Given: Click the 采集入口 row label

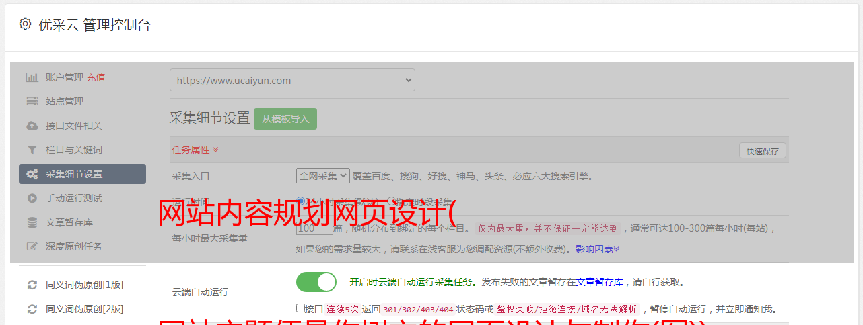Looking at the screenshot, I should [x=191, y=176].
